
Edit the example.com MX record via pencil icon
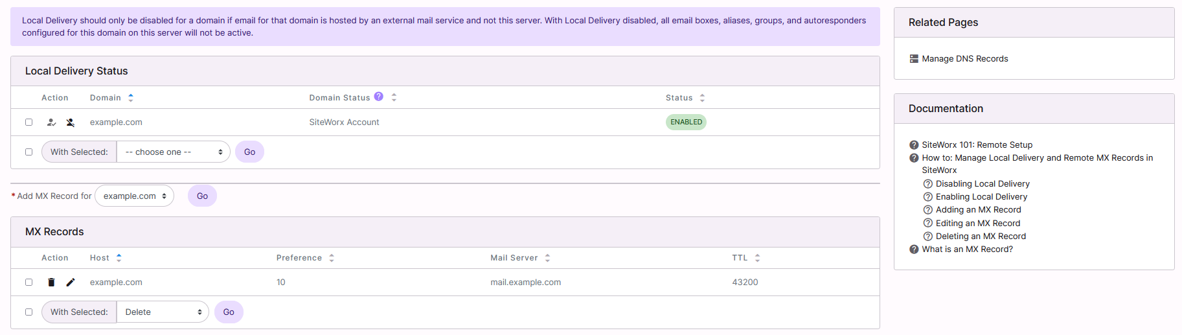pyautogui.click(x=71, y=283)
